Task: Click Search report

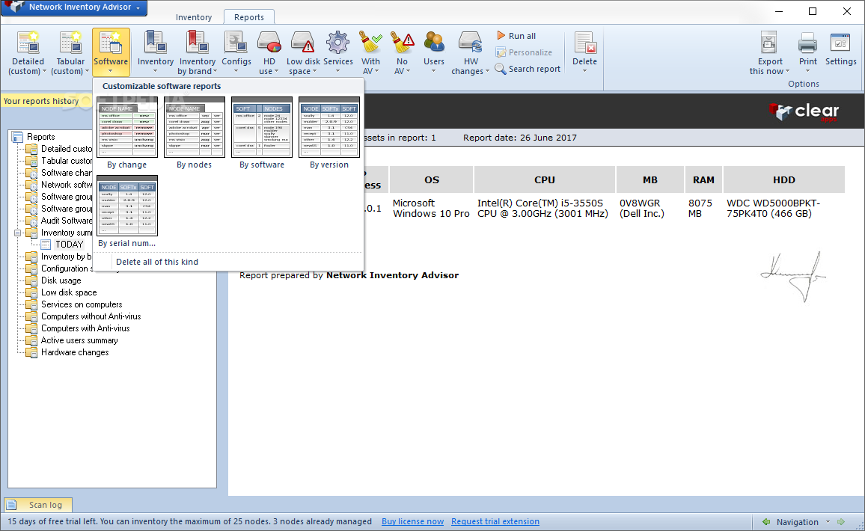Action: point(528,69)
